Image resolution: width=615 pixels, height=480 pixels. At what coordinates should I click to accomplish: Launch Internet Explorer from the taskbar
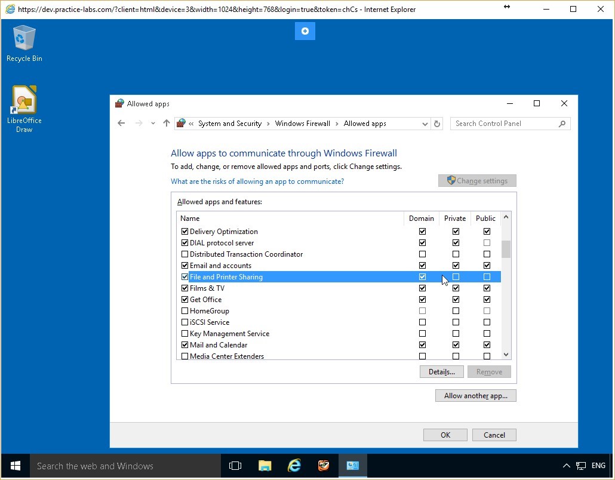point(294,466)
